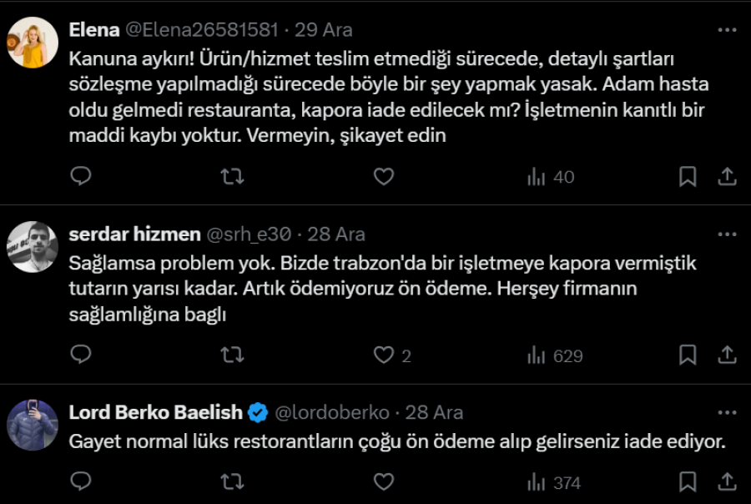
Task: Open more options for Elena's tweet
Action: tap(727, 30)
